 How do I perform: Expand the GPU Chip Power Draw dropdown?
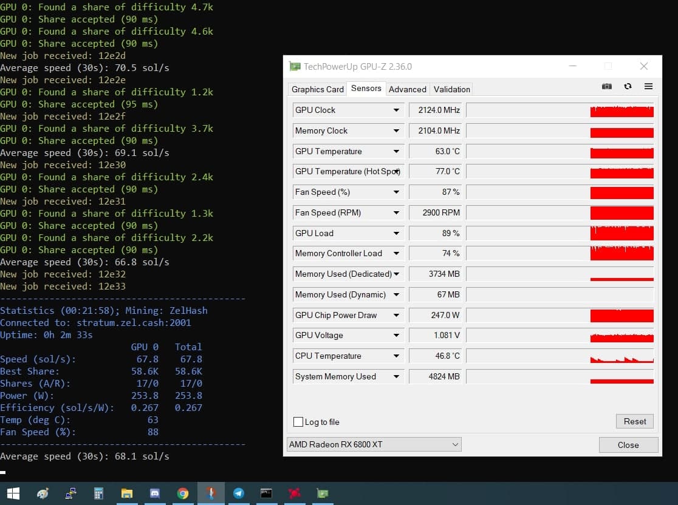click(396, 316)
